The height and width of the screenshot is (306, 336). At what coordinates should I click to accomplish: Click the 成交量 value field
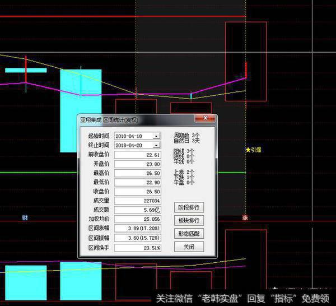pyautogui.click(x=137, y=201)
